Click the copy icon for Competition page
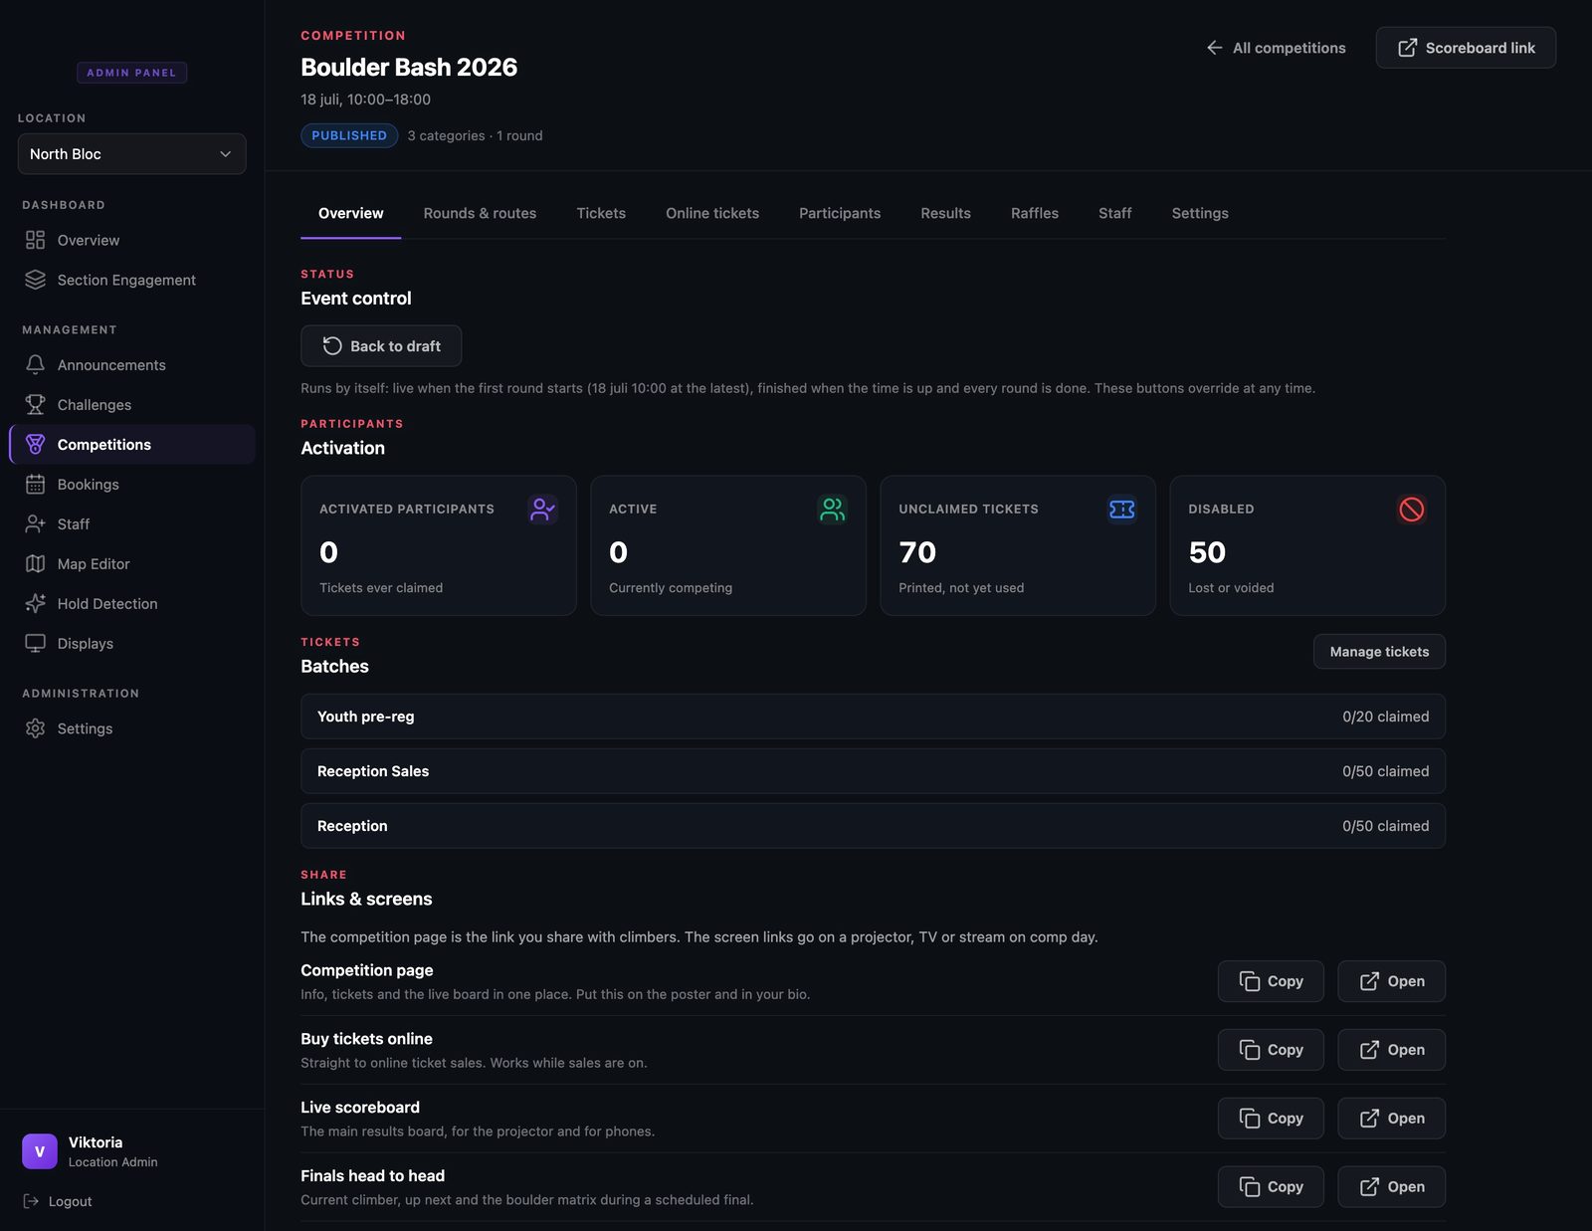 click(1250, 981)
